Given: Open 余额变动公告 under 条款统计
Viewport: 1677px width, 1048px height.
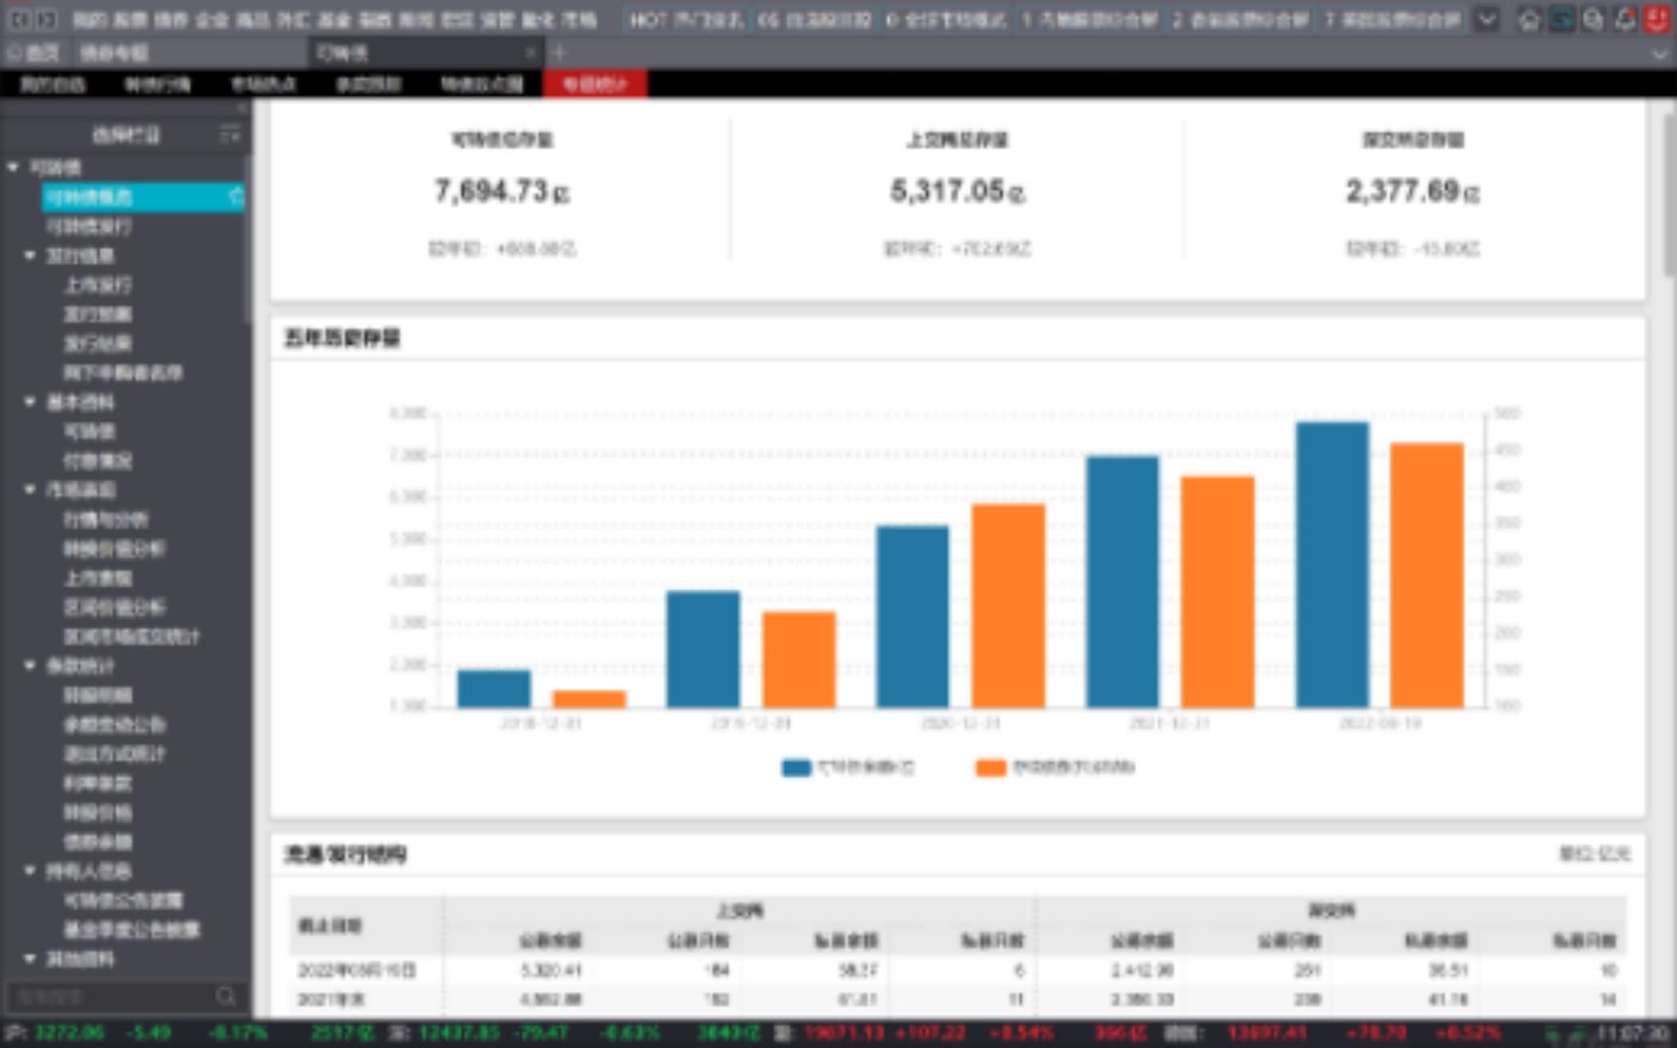Looking at the screenshot, I should click(115, 724).
